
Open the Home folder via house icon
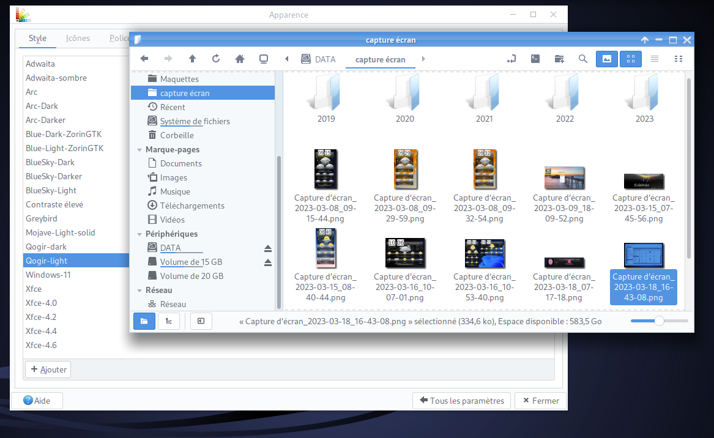click(239, 59)
